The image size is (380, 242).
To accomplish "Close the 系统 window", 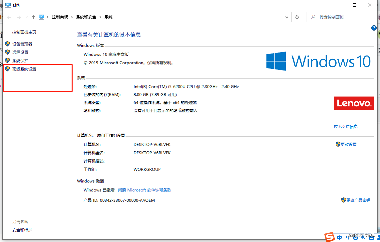I will pyautogui.click(x=370, y=5).
